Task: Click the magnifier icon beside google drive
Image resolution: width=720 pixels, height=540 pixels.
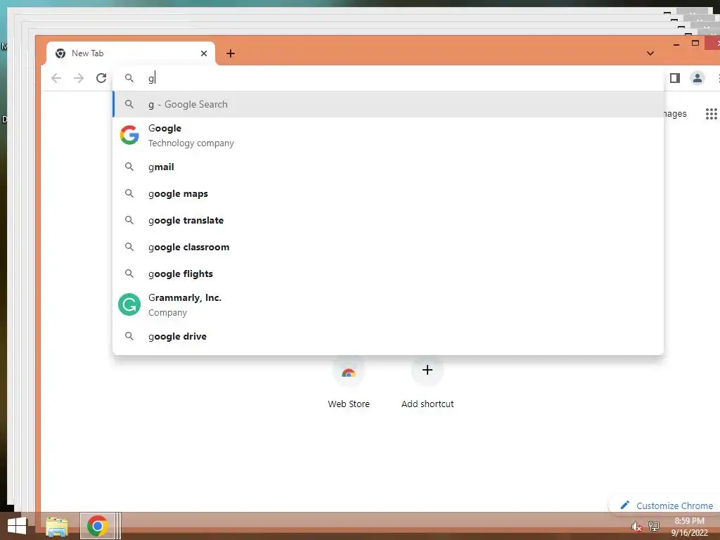Action: click(x=129, y=336)
